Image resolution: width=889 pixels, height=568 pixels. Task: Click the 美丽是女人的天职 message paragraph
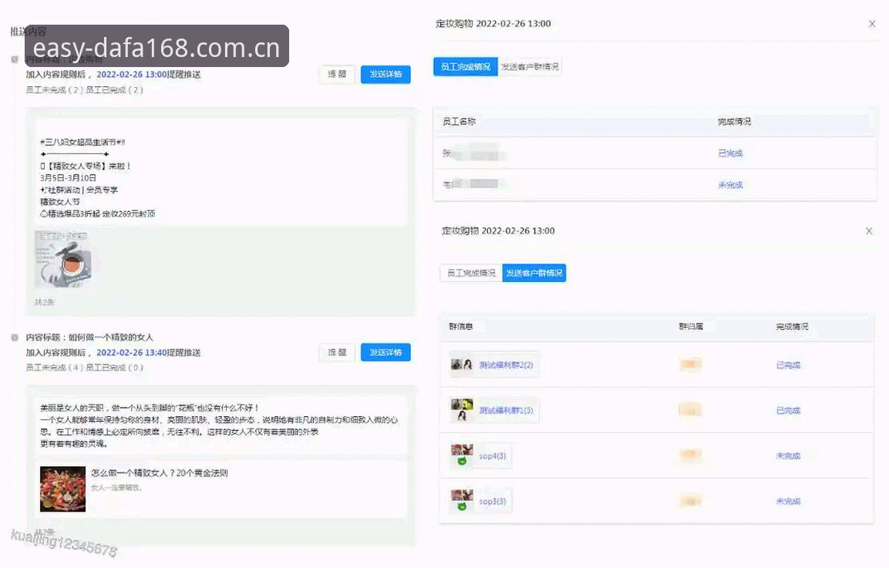[x=220, y=425]
